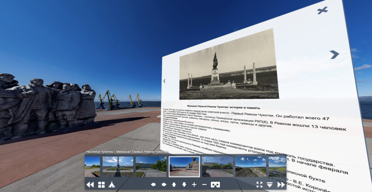Viewport: 372px width, 192px height.
Task: Click the yaranga tent icon
Action: pos(112,185)
